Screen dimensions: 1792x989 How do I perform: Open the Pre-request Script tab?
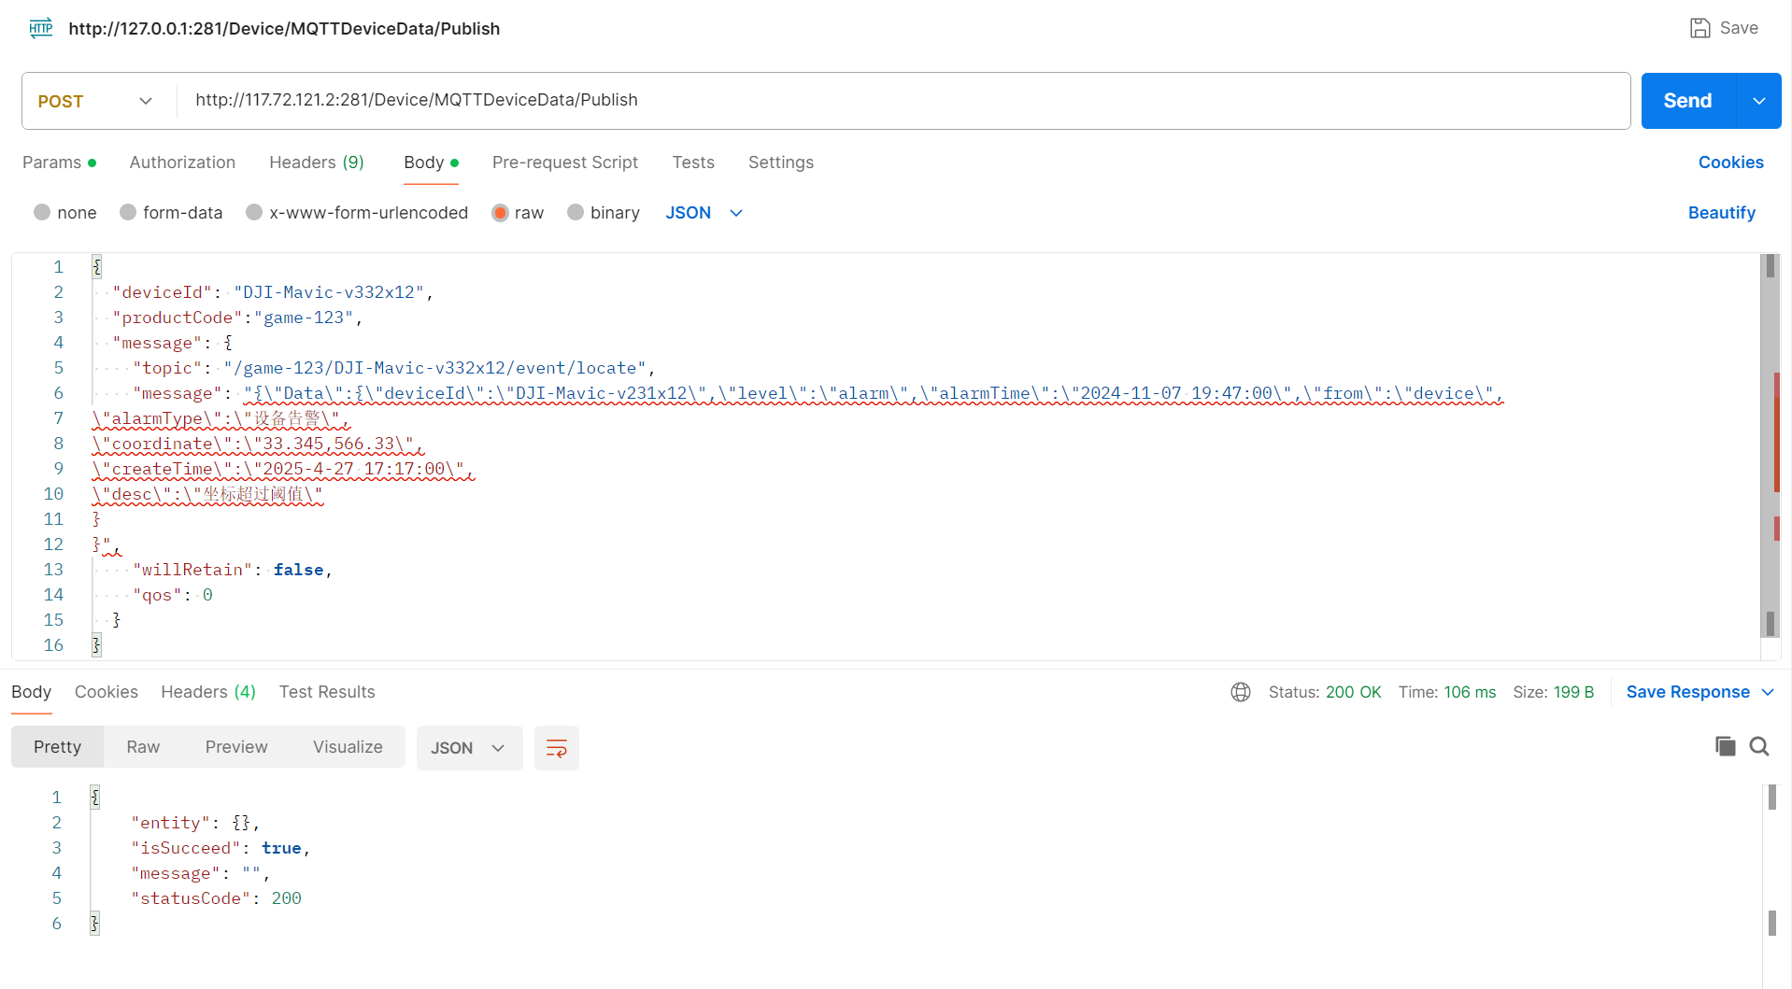point(564,162)
